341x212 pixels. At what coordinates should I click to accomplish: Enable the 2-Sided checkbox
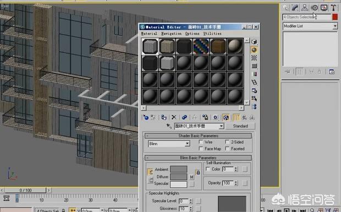[x=227, y=142]
